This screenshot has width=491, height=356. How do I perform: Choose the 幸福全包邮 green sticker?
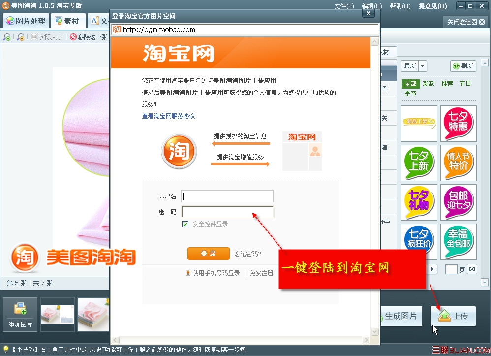459,242
